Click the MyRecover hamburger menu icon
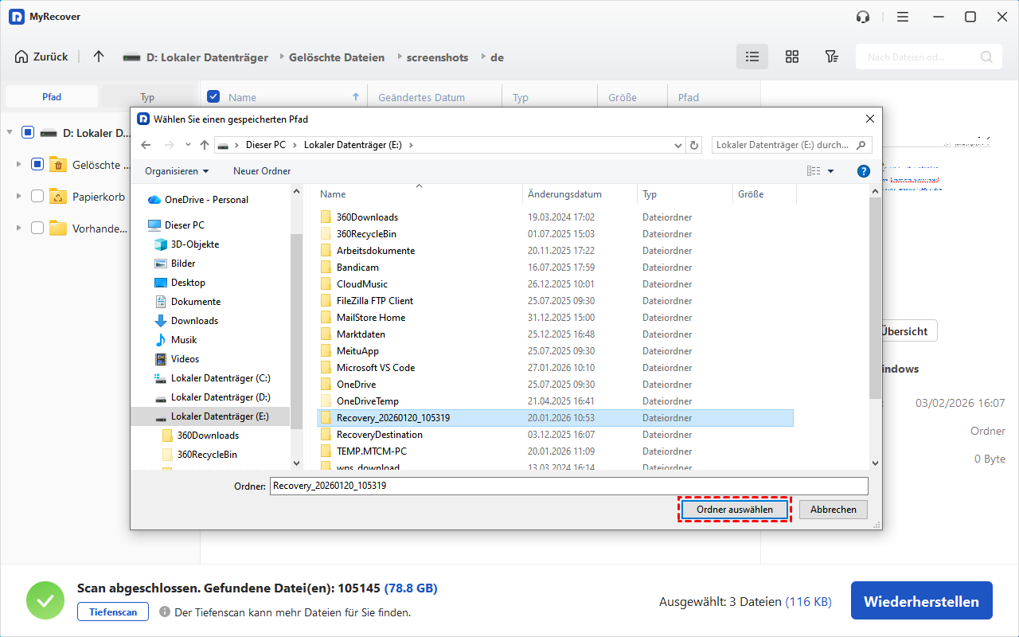 [902, 17]
